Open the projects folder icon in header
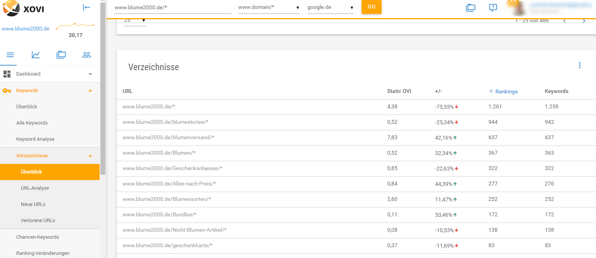 (x=470, y=7)
